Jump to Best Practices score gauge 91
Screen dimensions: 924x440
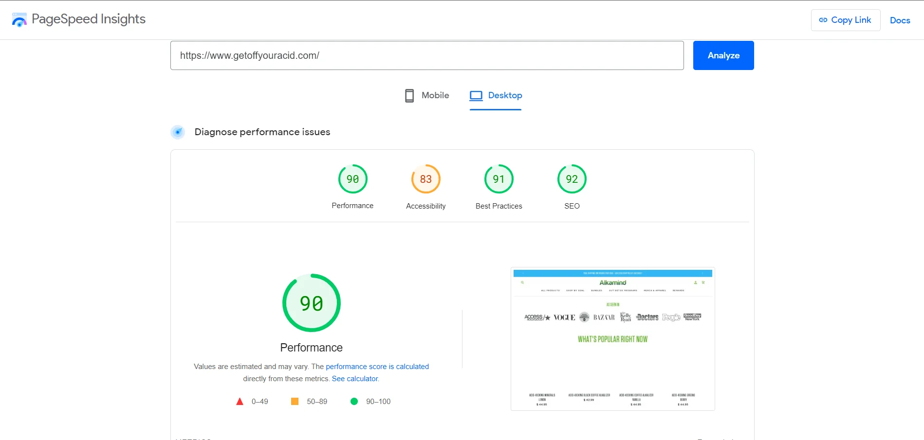pyautogui.click(x=499, y=179)
